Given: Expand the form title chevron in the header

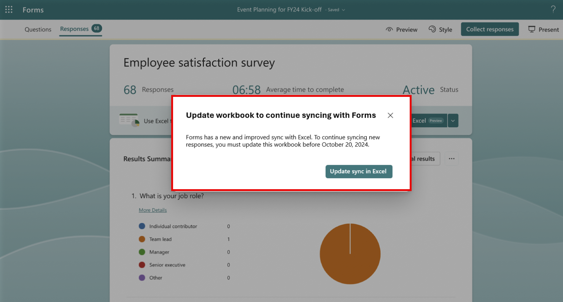Looking at the screenshot, I should coord(344,9).
